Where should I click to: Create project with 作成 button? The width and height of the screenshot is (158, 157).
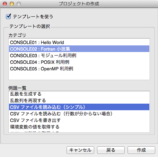141,150
